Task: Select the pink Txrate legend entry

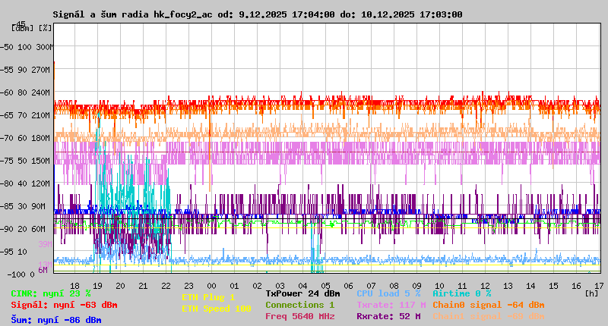Action: 391,305
